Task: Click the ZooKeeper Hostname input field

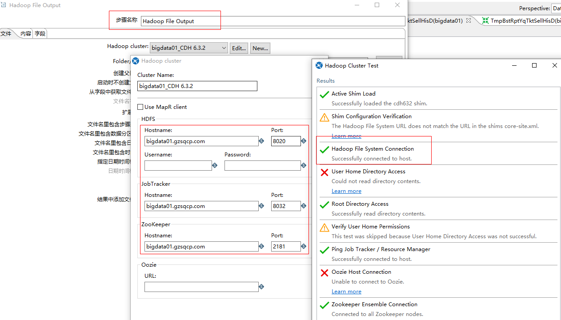Action: [x=201, y=246]
